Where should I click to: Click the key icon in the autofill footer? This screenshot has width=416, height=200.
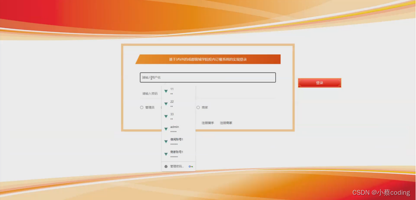click(191, 166)
